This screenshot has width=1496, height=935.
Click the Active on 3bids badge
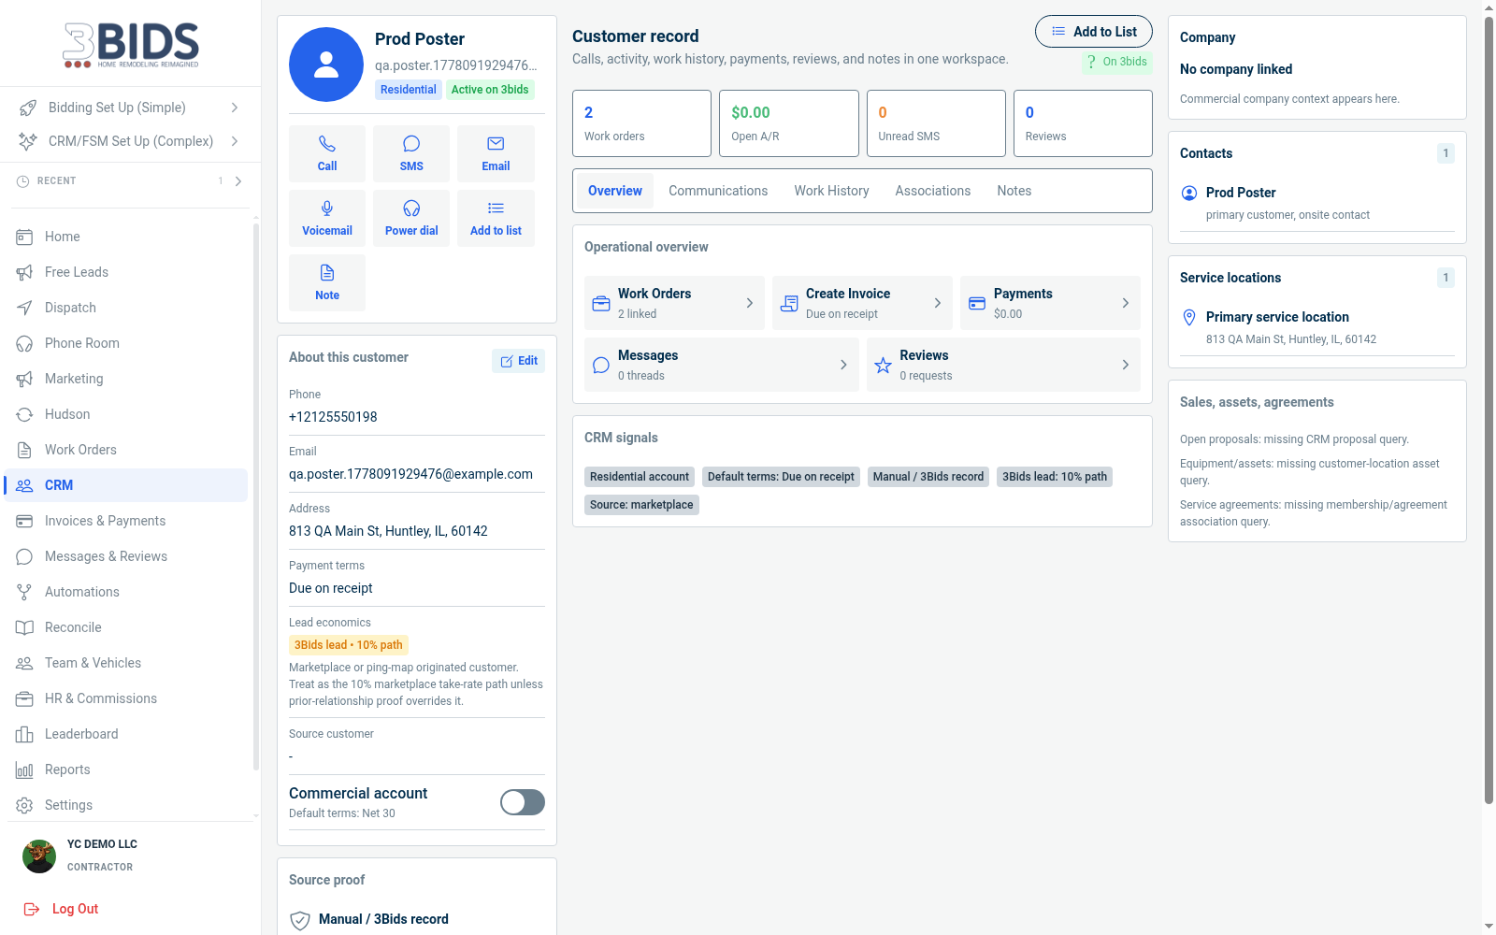pos(490,90)
